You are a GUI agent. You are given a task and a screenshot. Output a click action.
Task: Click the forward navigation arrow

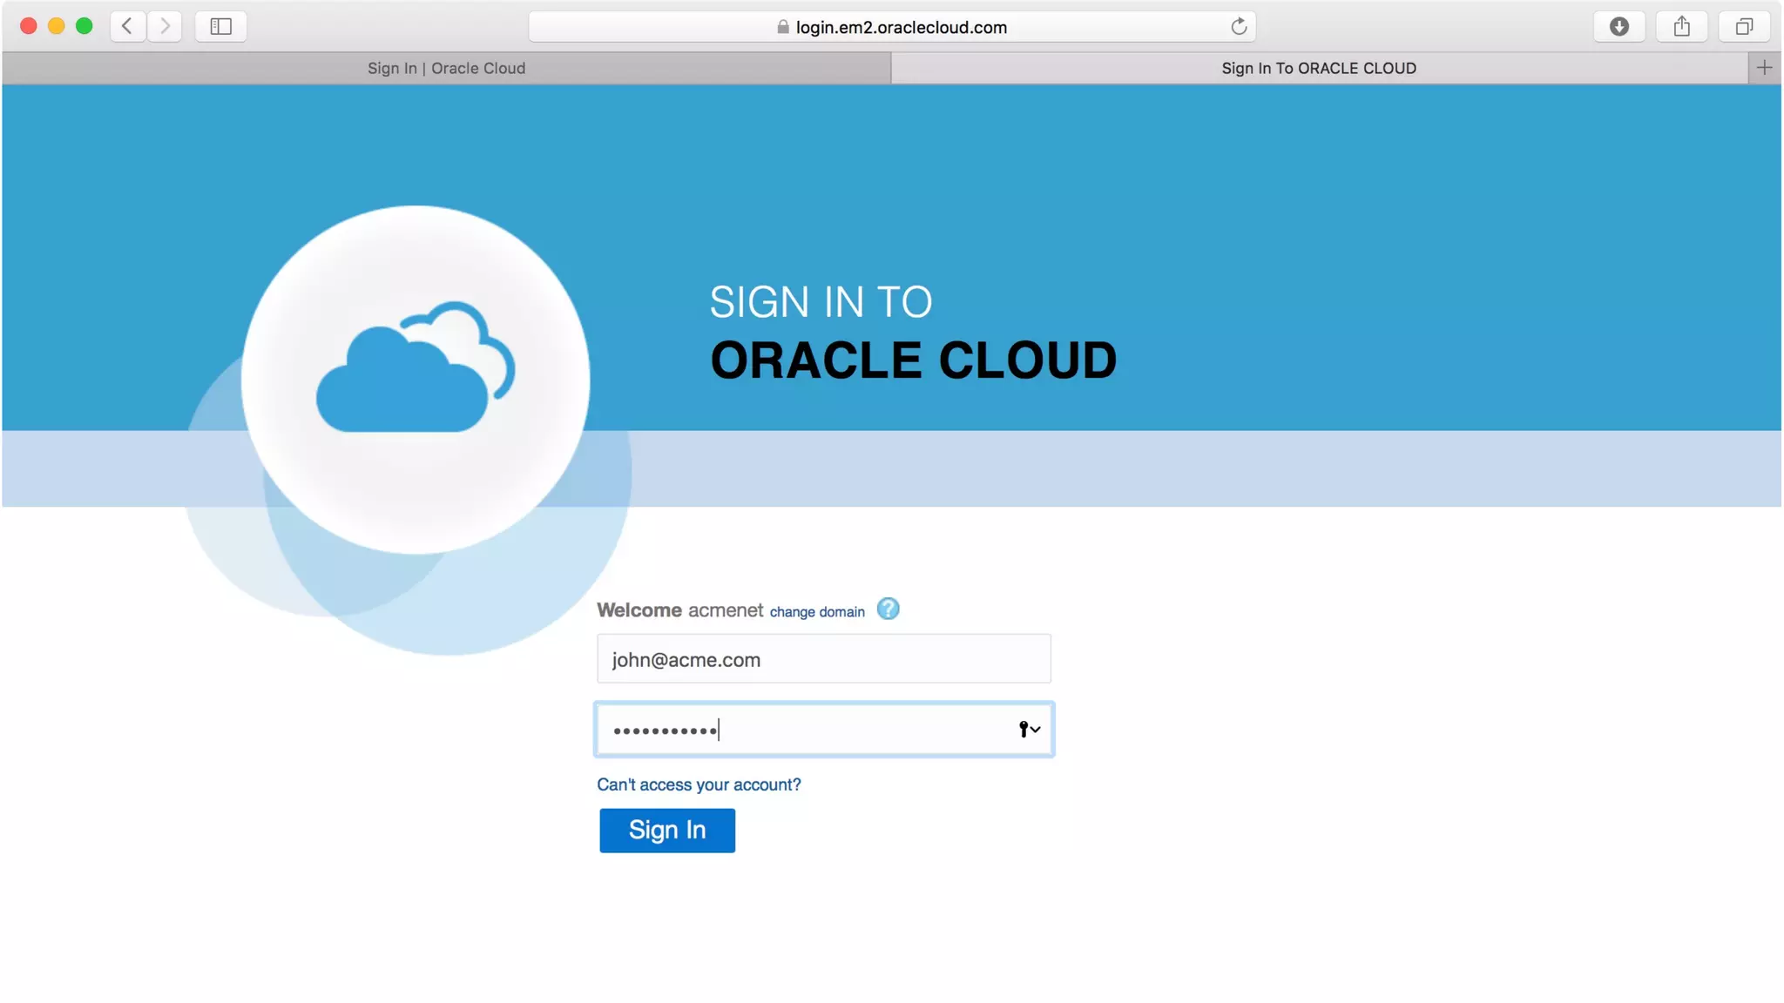(165, 26)
